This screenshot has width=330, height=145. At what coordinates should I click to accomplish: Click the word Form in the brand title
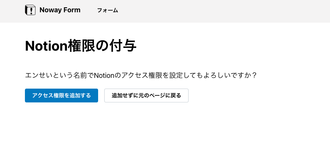pyautogui.click(x=72, y=10)
